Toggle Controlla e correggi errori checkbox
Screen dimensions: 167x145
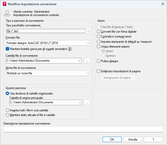pos(98,37)
